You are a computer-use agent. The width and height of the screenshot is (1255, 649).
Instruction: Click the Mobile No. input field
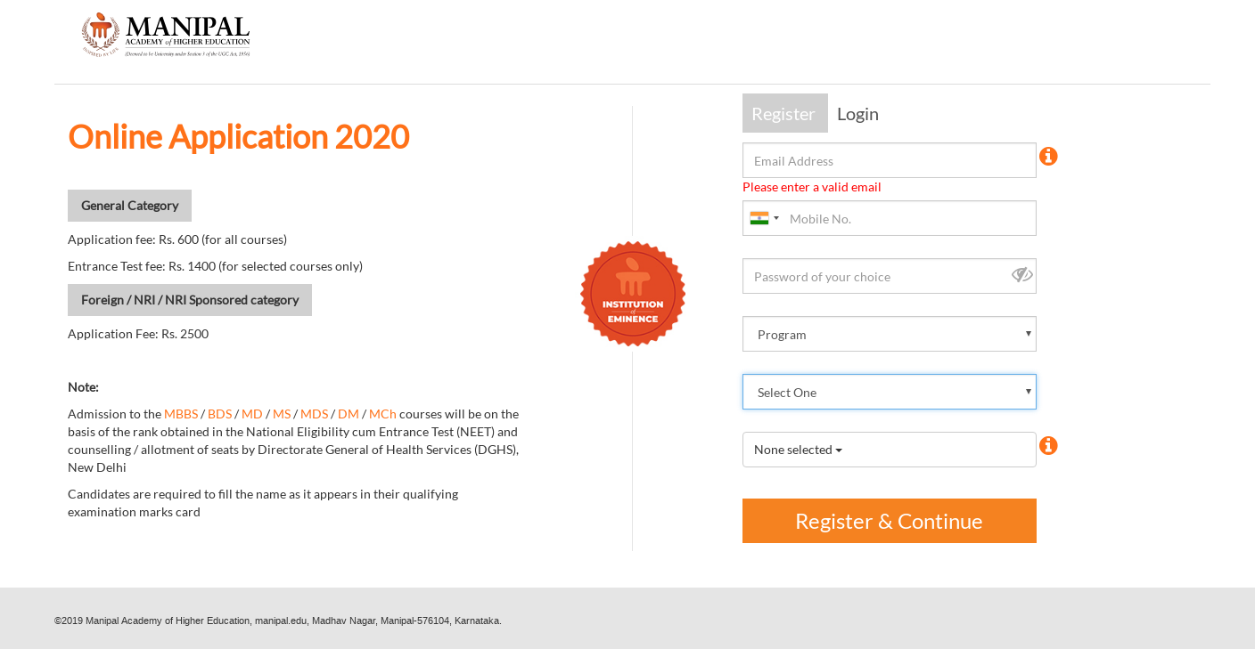coord(909,217)
